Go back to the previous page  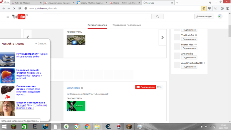point(4,8)
